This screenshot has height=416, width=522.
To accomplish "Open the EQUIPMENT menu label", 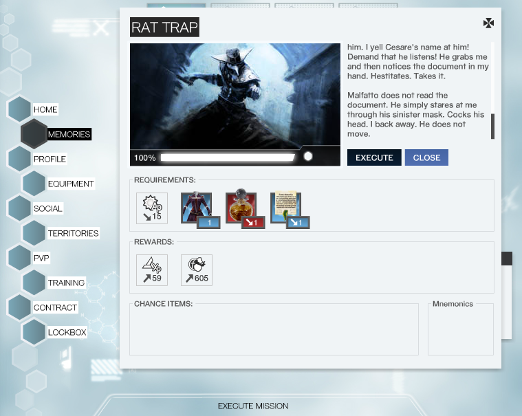I will (x=71, y=184).
